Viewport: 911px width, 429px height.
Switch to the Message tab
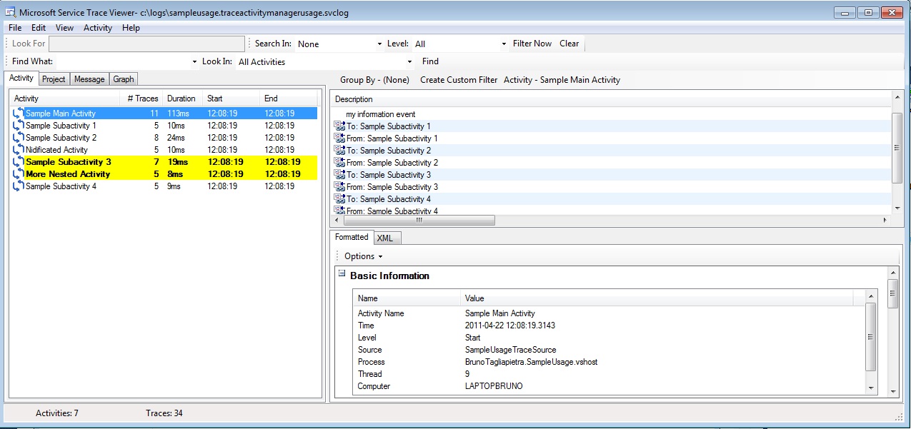point(89,79)
